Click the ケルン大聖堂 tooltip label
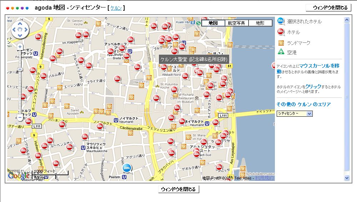Screen dimensions: 357x202 [x=194, y=60]
